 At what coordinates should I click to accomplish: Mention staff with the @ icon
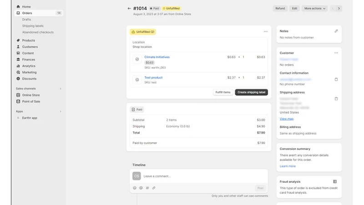pos(141,188)
